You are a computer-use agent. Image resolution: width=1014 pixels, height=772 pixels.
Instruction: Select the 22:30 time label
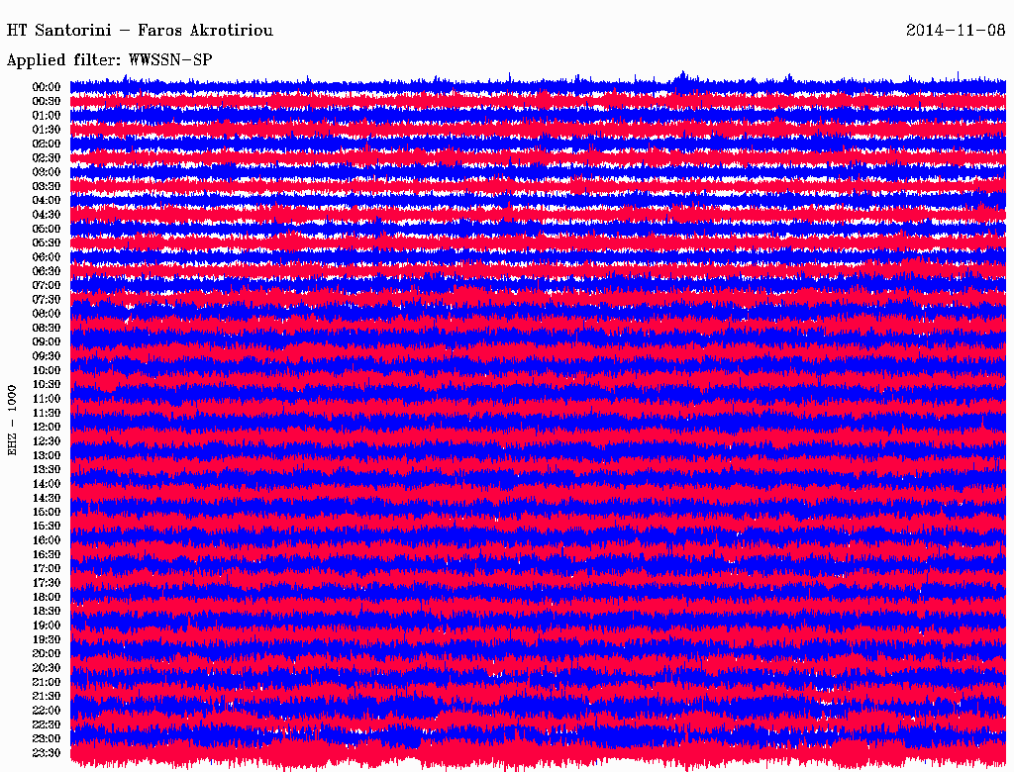pyautogui.click(x=47, y=724)
